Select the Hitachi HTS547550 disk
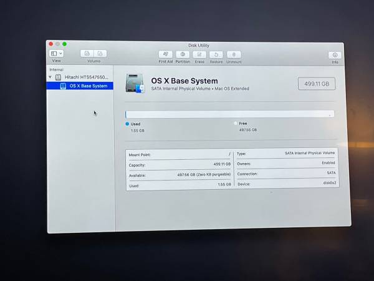 (80, 77)
